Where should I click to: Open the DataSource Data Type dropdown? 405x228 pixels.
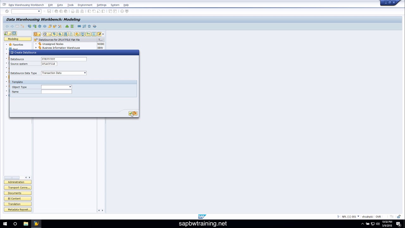click(x=85, y=73)
